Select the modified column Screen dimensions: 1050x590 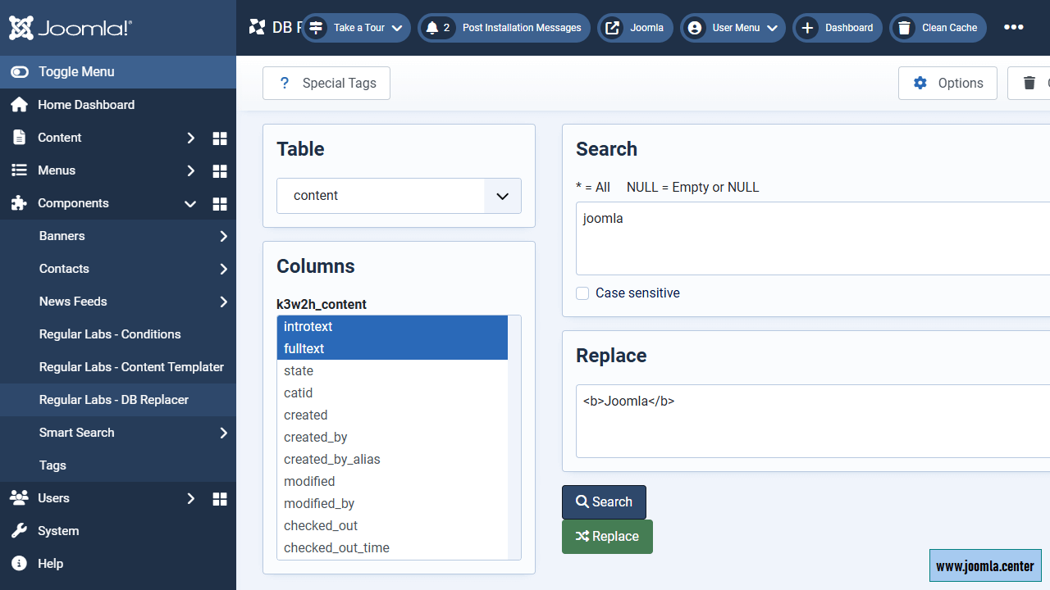pyautogui.click(x=392, y=481)
